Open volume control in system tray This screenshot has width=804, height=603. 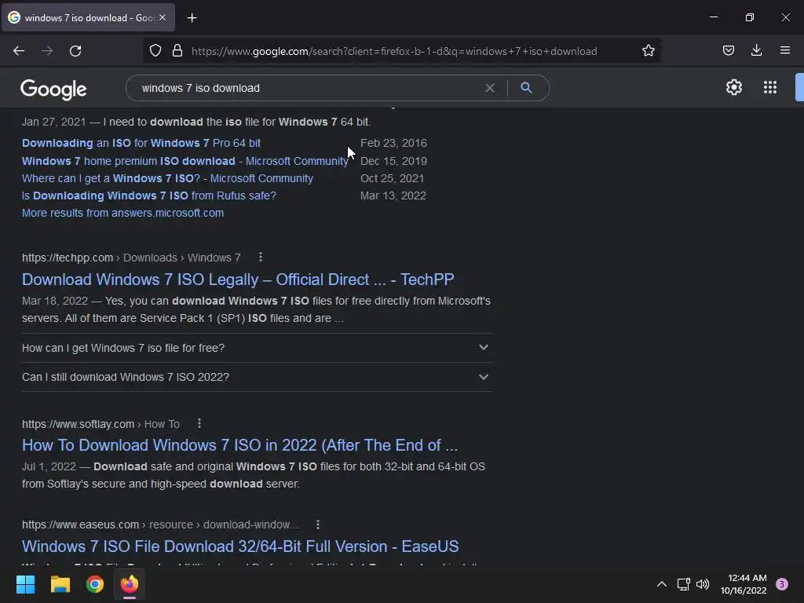click(703, 584)
